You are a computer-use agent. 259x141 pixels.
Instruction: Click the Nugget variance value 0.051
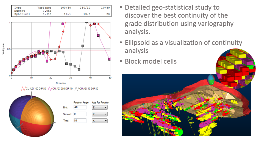click(47, 11)
